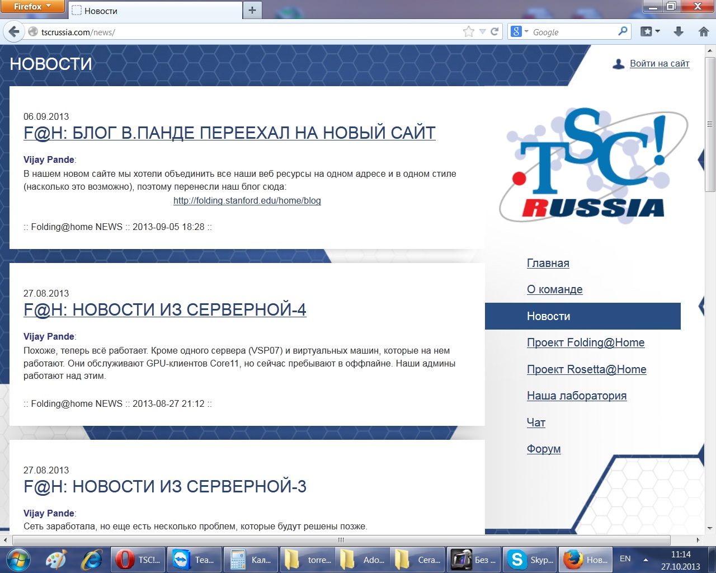Viewport: 716px width, 573px height.
Task: Go to the browser home page icon
Action: pyautogui.click(x=704, y=32)
